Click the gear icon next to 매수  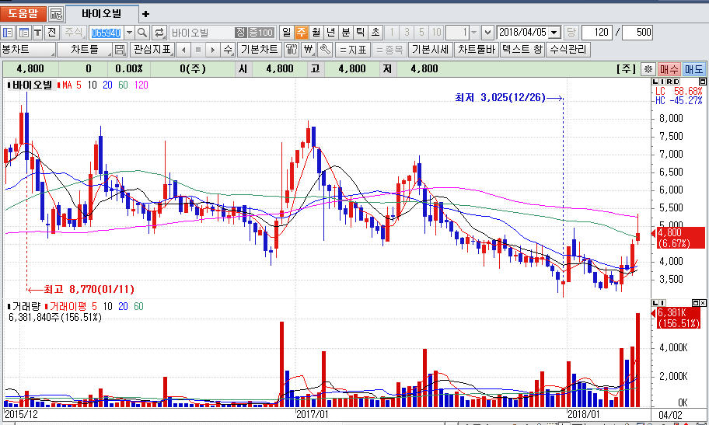[x=648, y=69]
